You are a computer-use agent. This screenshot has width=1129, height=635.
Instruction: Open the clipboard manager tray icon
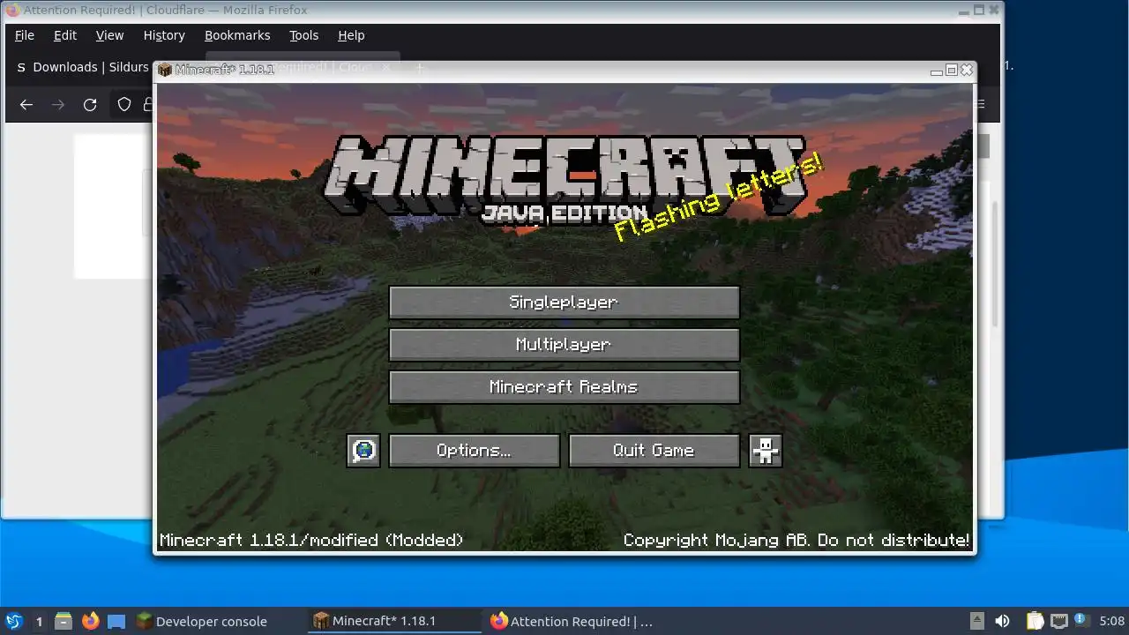click(x=1035, y=621)
